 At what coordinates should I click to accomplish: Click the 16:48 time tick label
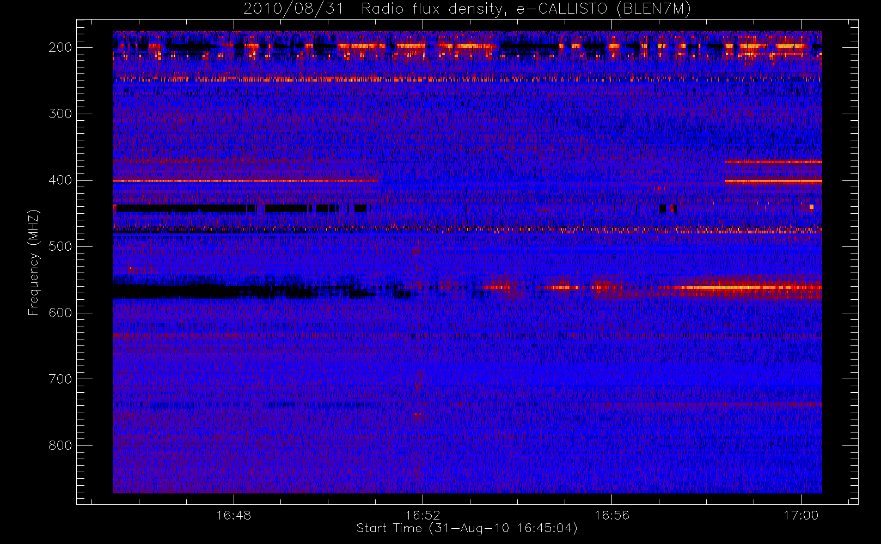tap(234, 515)
